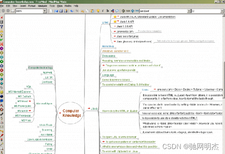Viewport: 225px width, 154px height.
Task: Click the undo arrow icon
Action: point(72,11)
